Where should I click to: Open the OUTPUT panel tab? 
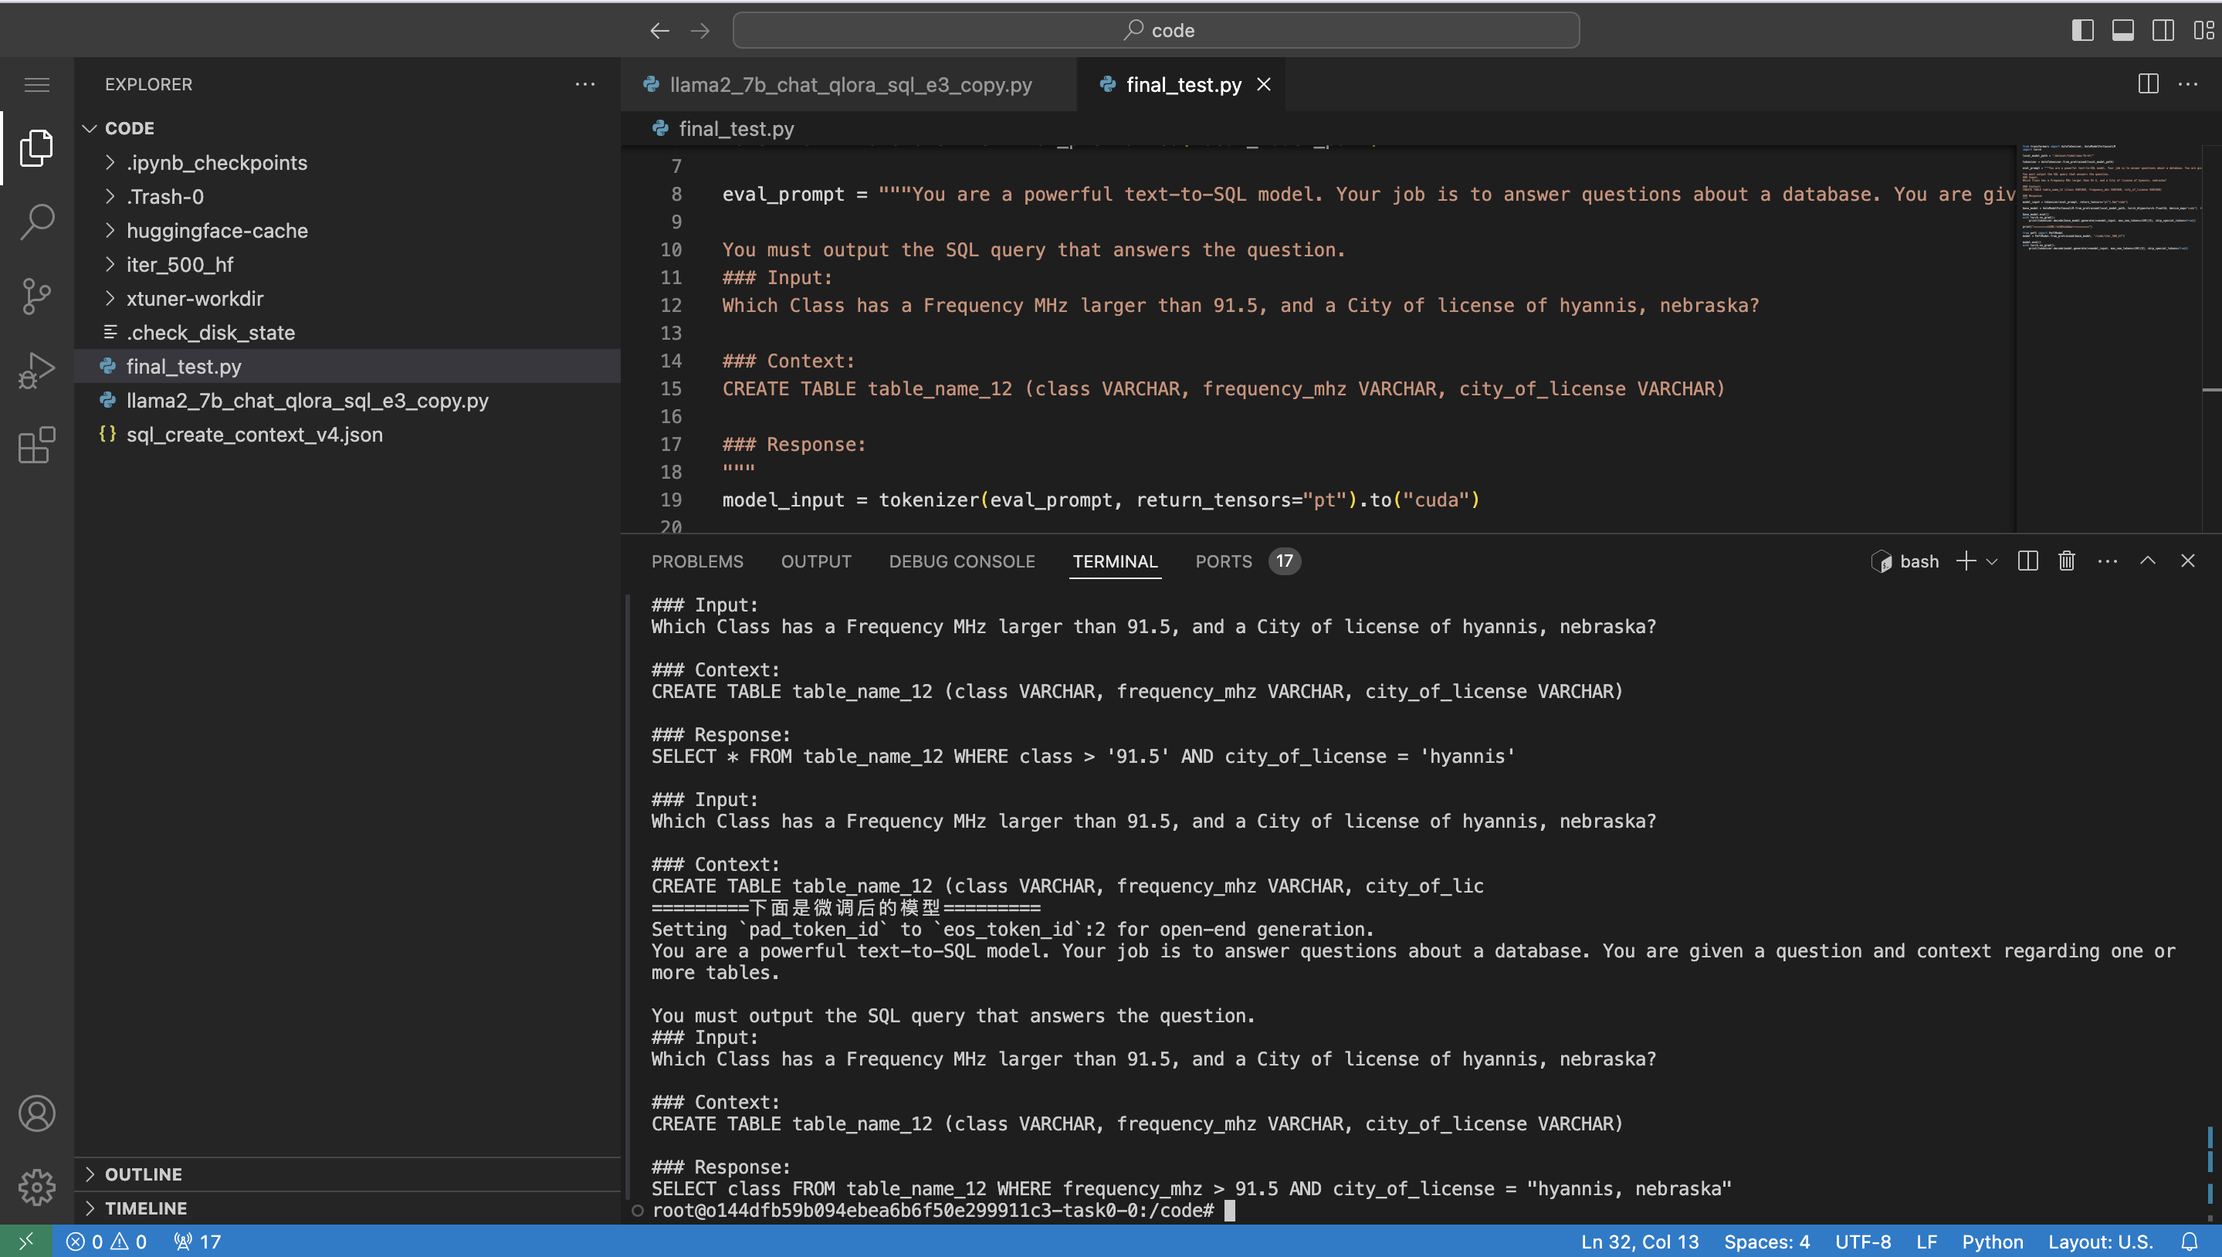click(x=816, y=562)
